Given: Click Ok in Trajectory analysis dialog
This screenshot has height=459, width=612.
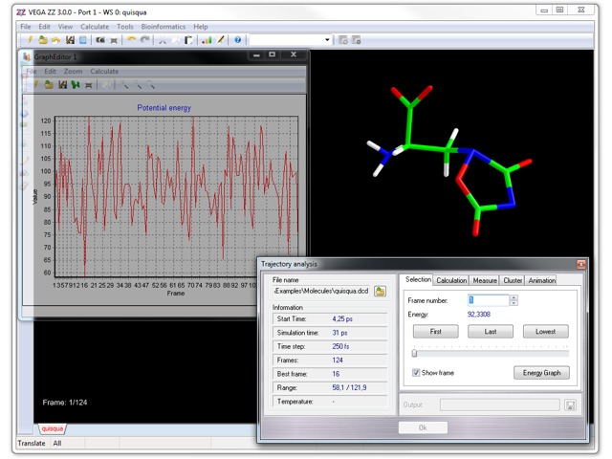Looking at the screenshot, I should tap(423, 427).
